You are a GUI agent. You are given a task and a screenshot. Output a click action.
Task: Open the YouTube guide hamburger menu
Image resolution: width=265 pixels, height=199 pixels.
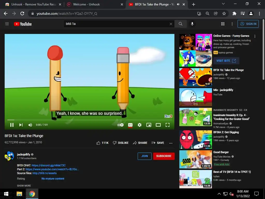tap(7, 24)
